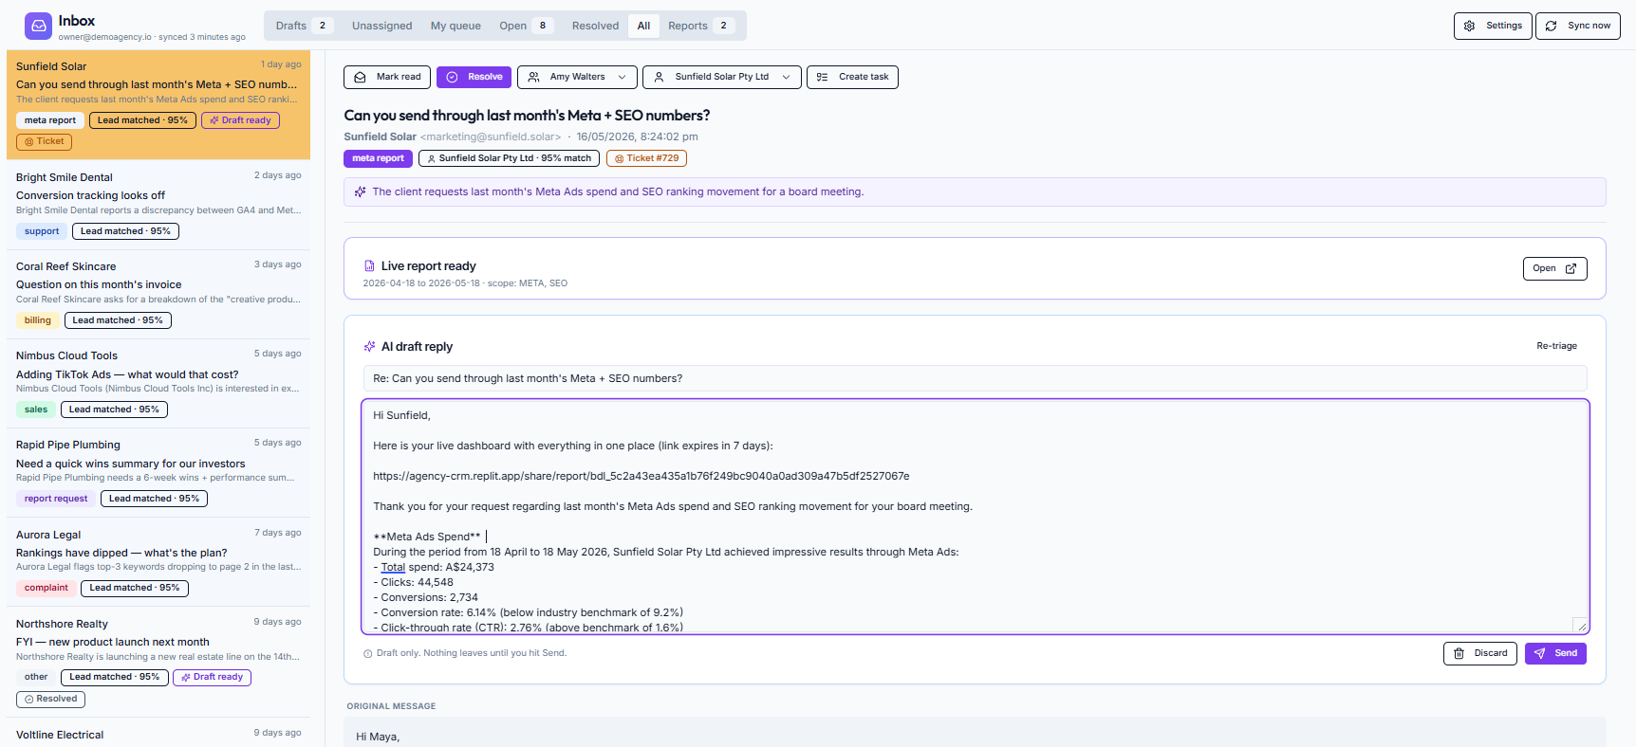Screen dimensions: 1636x747
Task: Select the Aurora Legal rankings message
Action: coord(158,561)
